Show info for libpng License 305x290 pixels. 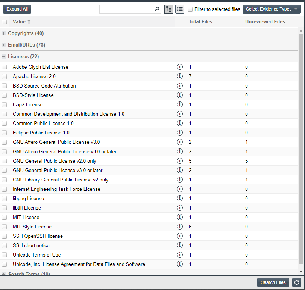click(180, 198)
